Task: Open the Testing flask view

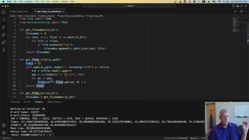Action: point(4,50)
